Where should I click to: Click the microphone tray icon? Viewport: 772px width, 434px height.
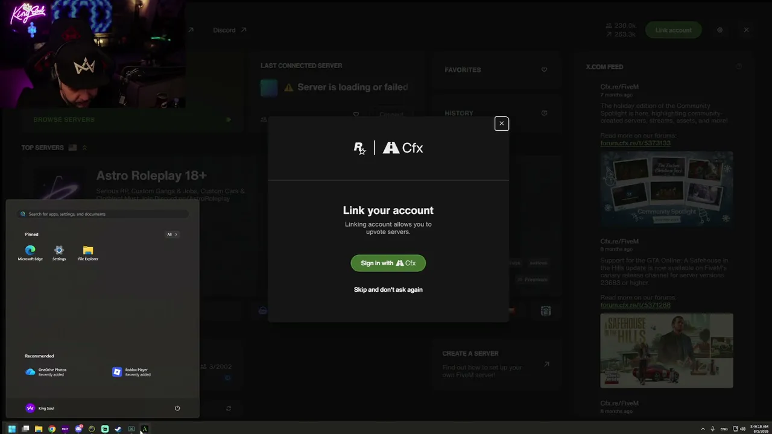point(713,429)
